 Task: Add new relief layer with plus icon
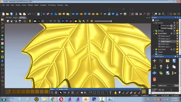click(154, 61)
